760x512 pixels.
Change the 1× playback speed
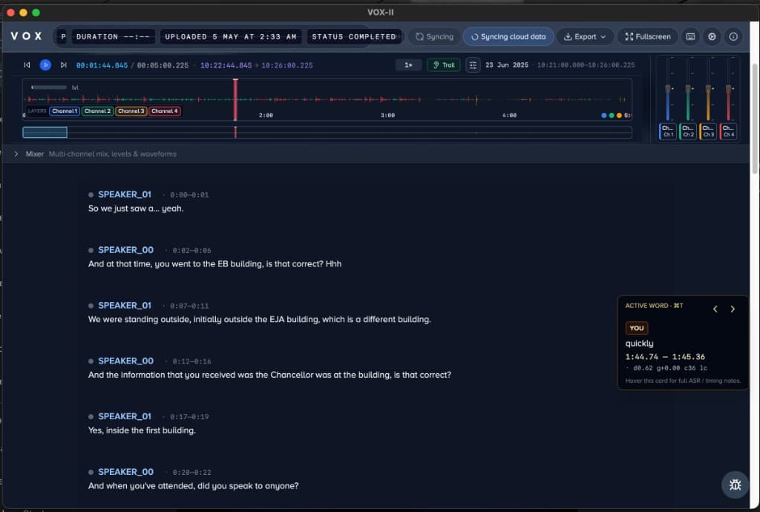tap(409, 65)
